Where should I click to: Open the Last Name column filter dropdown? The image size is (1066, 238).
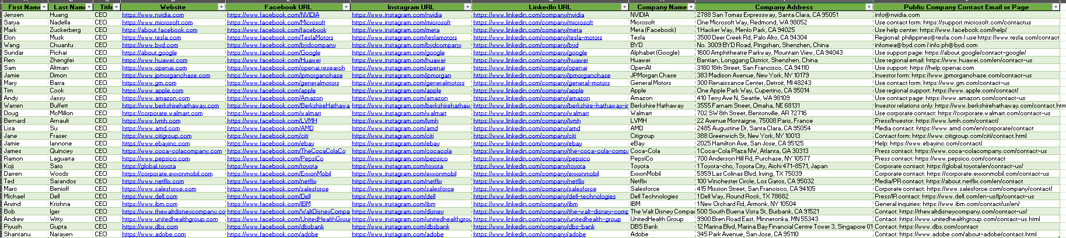click(89, 7)
